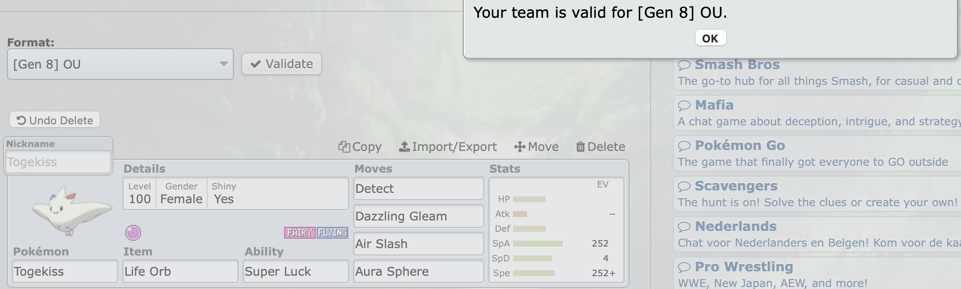
Task: Click the Life Orb item icon
Action: (x=133, y=232)
